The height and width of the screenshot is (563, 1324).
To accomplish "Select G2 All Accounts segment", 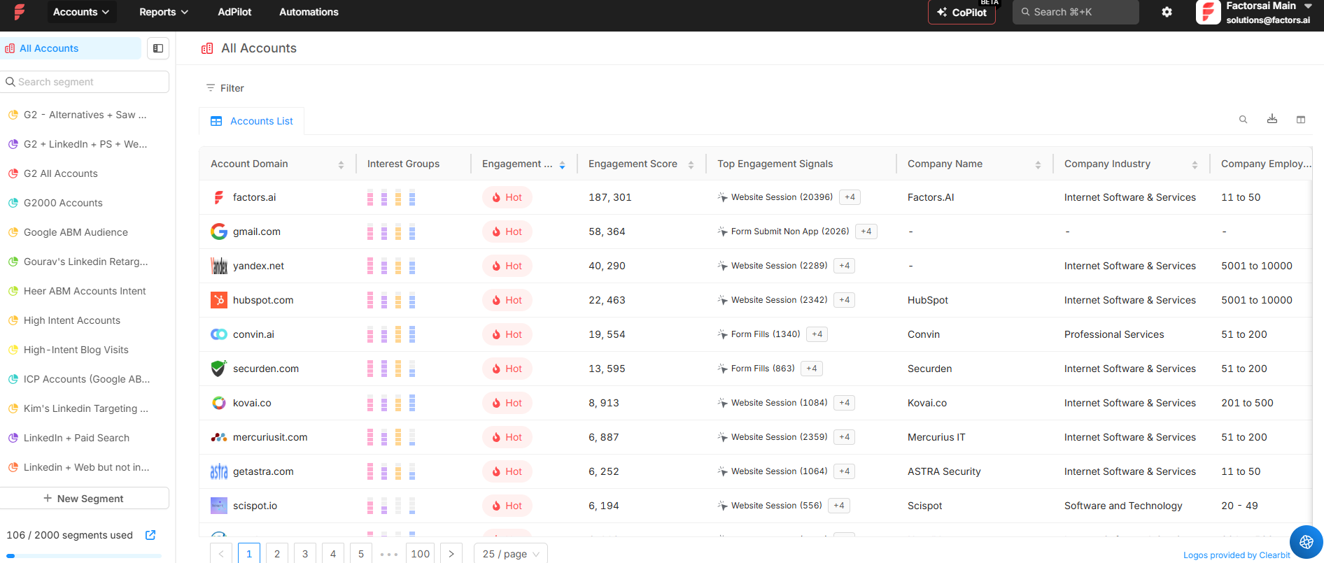I will (61, 173).
